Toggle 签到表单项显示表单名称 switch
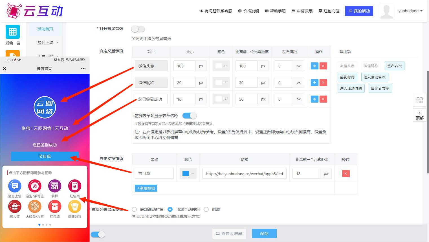 tap(189, 116)
